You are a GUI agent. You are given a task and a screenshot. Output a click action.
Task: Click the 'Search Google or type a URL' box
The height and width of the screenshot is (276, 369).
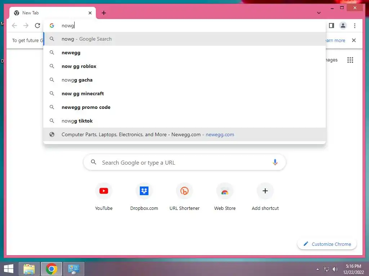coord(184,162)
